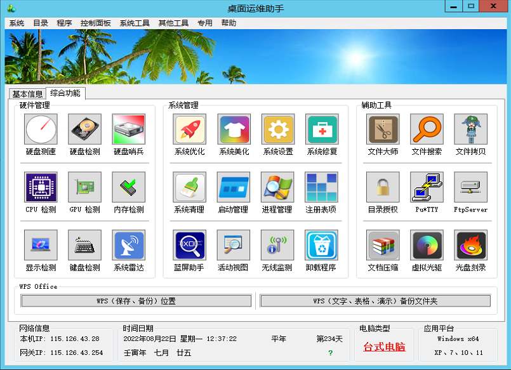Launch the CPU 检测 icon
The height and width of the screenshot is (370, 511).
click(41, 187)
